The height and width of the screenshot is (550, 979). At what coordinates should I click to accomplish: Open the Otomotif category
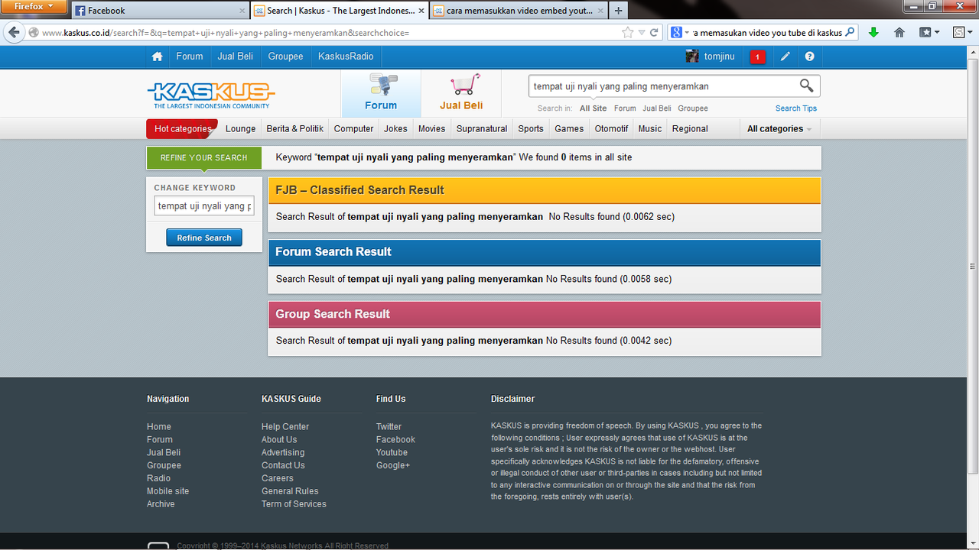coord(612,129)
